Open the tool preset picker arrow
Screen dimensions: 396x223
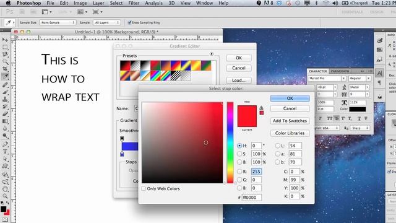point(14,22)
